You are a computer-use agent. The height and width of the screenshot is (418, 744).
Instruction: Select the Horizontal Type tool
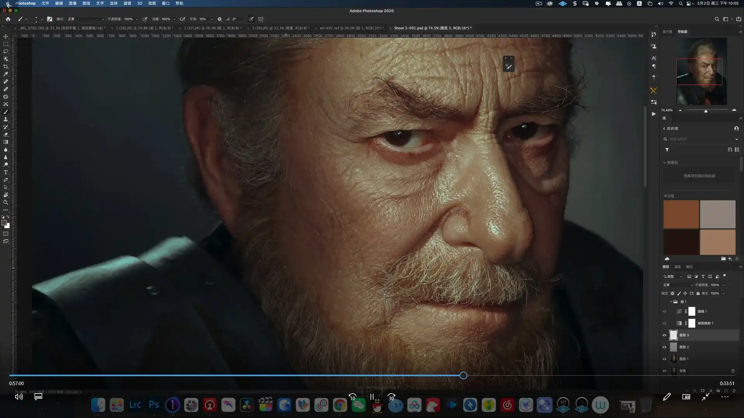(6, 172)
